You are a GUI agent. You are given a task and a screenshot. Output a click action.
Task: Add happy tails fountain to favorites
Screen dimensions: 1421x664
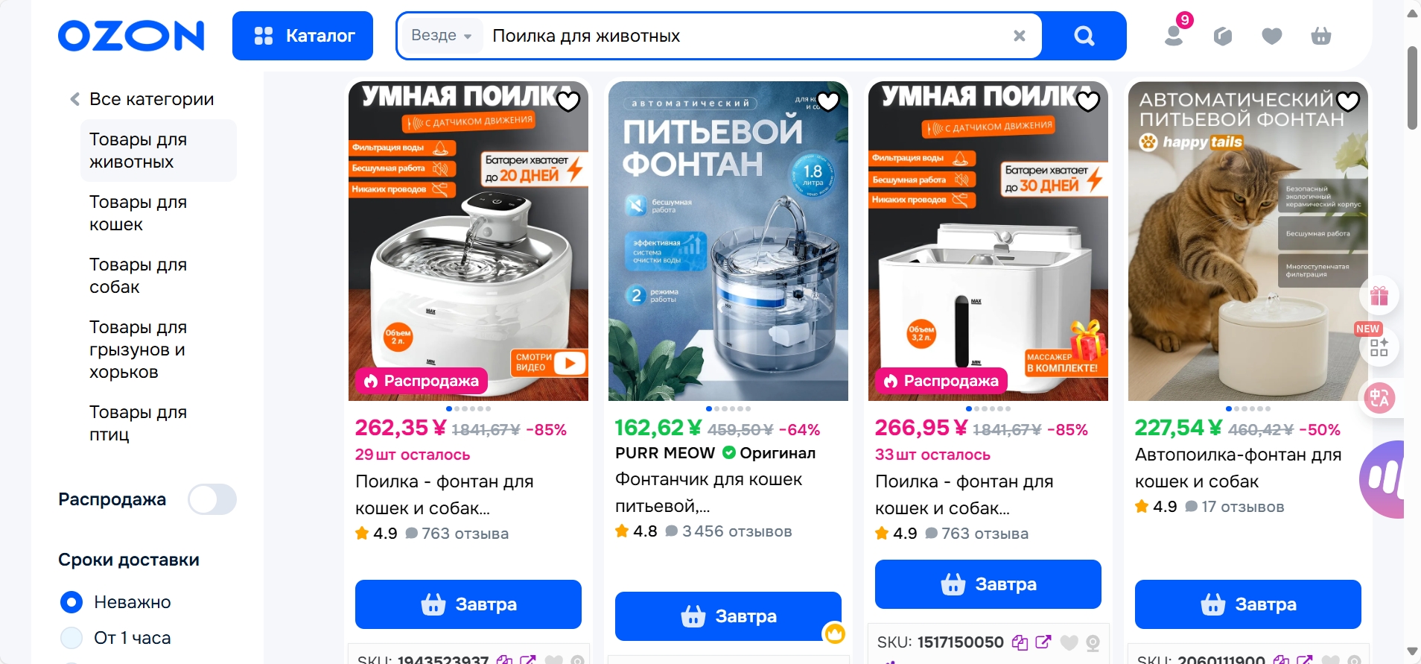click(x=1348, y=101)
